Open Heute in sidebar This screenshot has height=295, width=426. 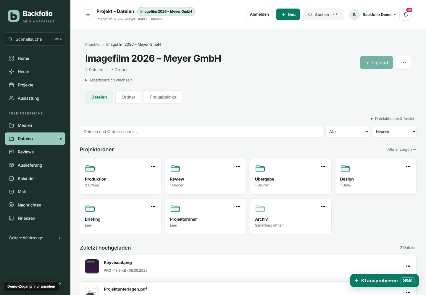tap(35, 72)
